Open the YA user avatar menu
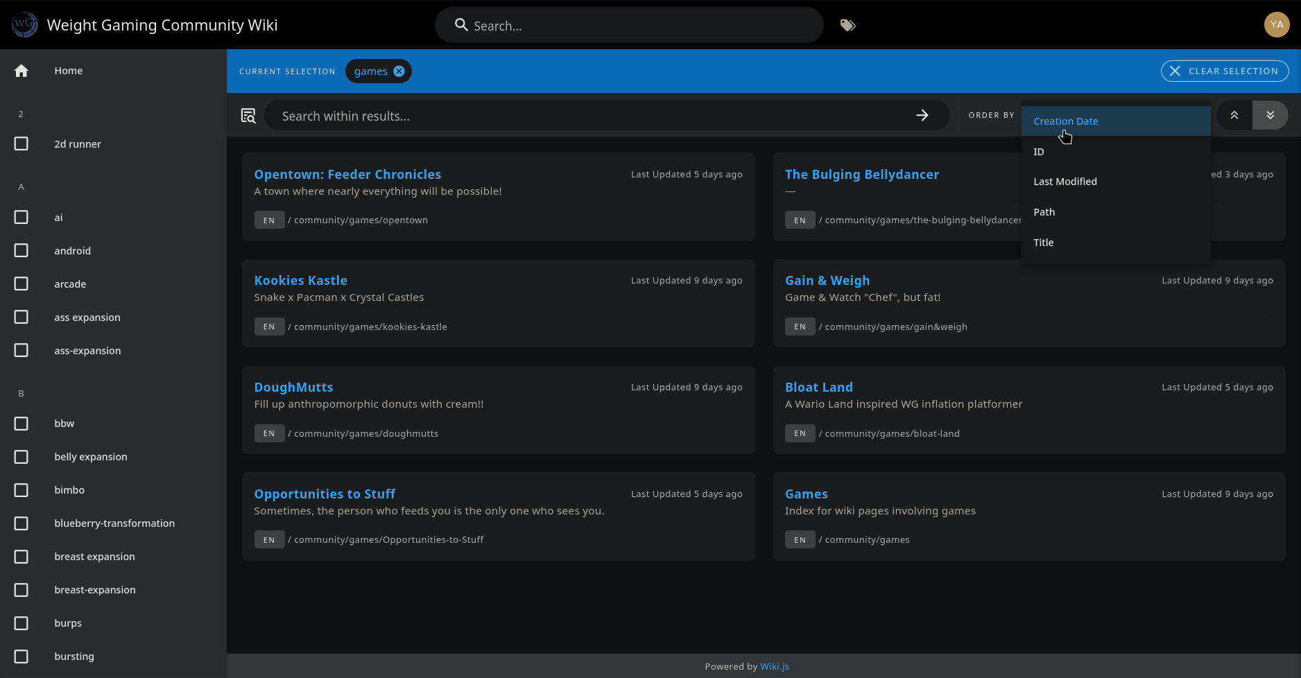The image size is (1301, 678). 1276,25
